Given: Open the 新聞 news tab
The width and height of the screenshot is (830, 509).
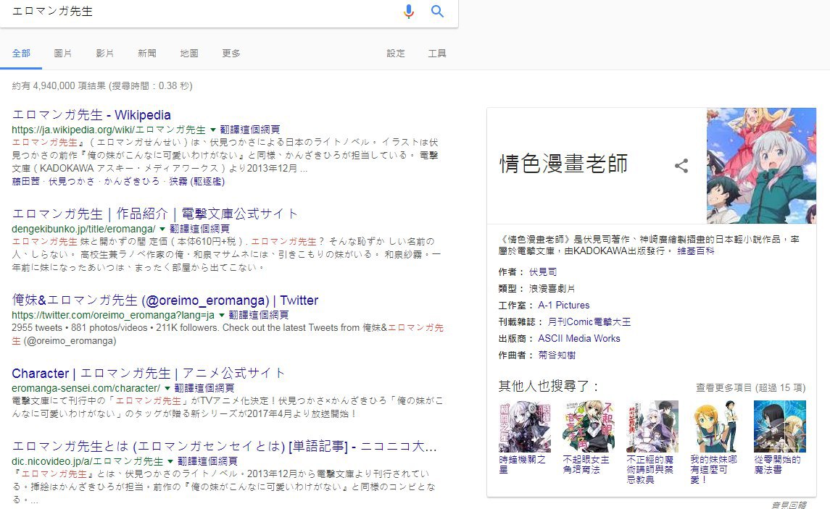Looking at the screenshot, I should click(x=147, y=54).
